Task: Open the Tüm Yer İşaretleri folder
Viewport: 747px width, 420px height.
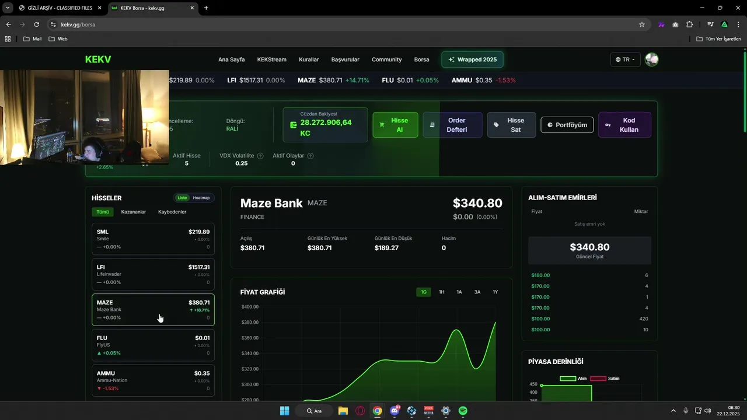Action: coord(719,39)
